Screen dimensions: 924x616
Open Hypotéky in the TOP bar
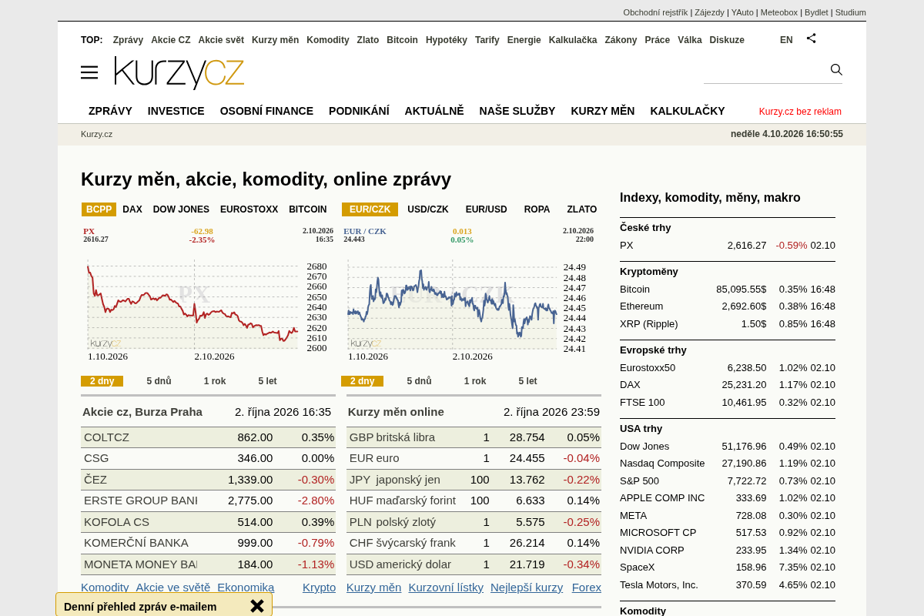click(x=447, y=40)
